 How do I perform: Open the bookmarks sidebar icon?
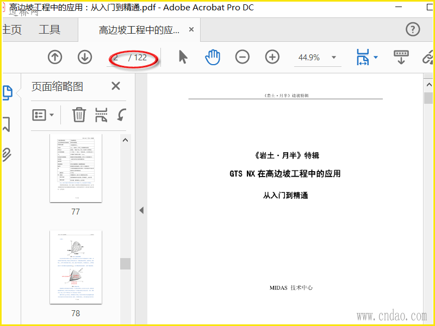point(7,124)
